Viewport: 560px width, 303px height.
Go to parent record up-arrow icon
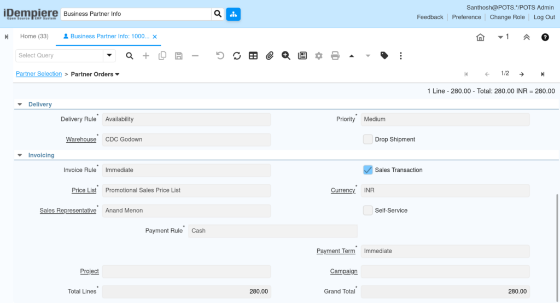352,56
